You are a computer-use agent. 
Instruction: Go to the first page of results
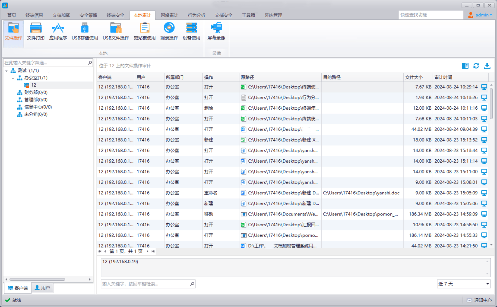(100, 251)
